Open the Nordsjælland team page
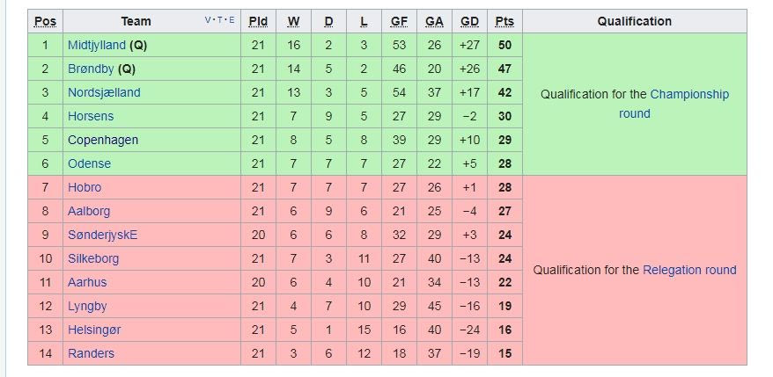773x377 pixels. tap(104, 92)
